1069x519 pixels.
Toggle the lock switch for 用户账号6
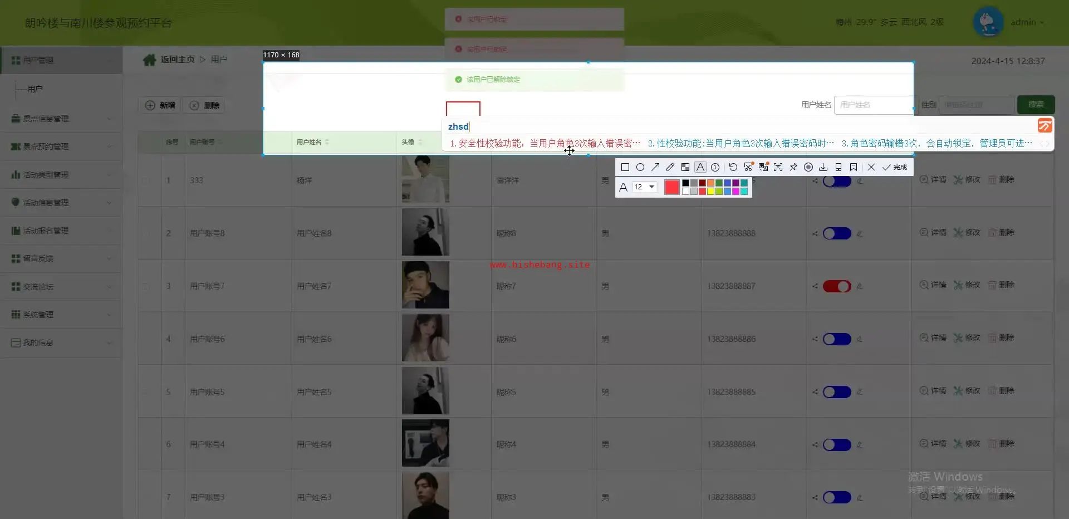click(x=837, y=339)
